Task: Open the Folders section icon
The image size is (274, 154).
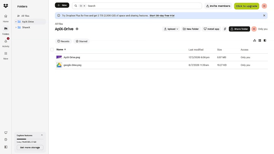Action: point(6,29)
